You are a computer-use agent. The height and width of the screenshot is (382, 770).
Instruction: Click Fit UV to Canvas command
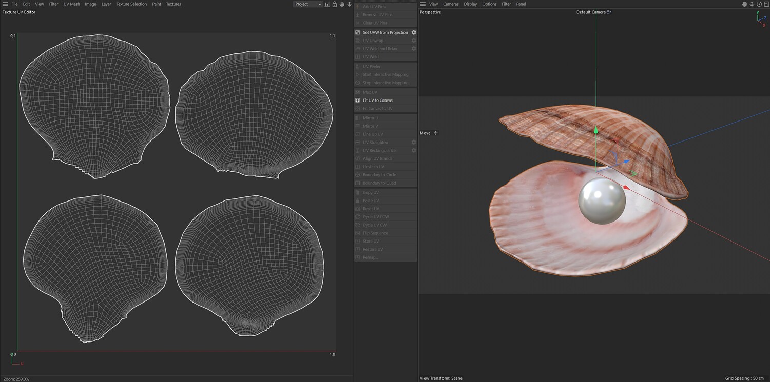point(377,100)
